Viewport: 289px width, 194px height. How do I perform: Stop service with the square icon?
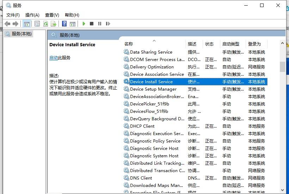[92, 24]
